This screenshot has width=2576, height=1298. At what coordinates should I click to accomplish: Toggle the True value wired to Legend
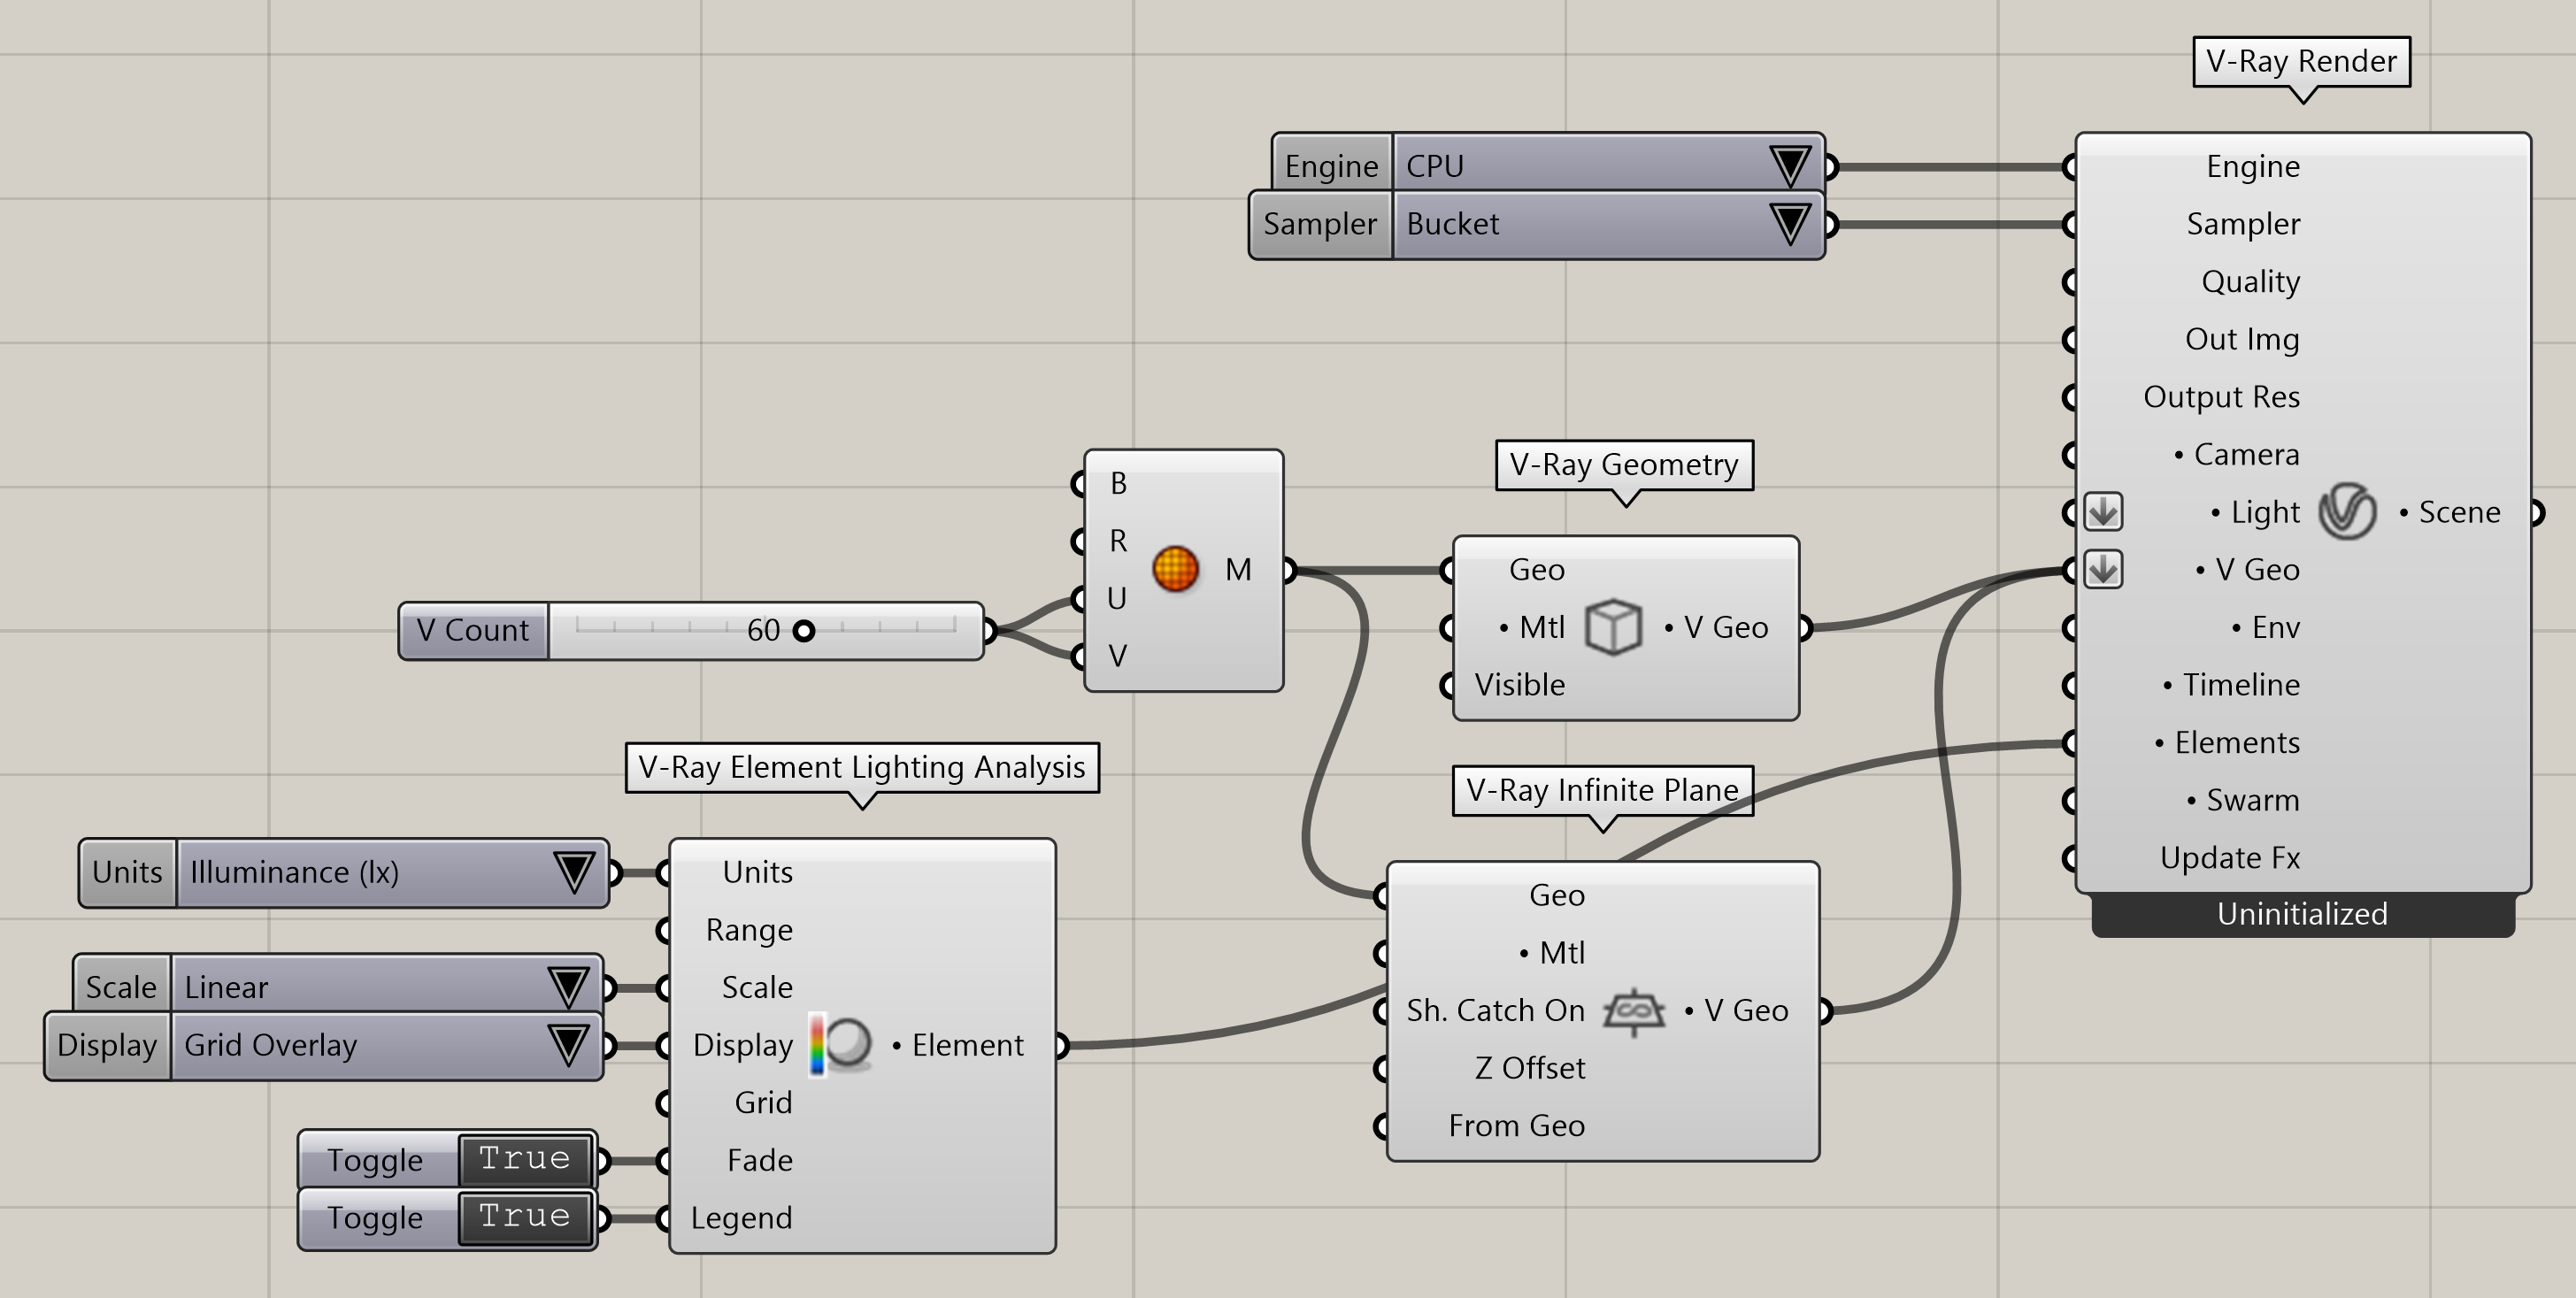point(525,1217)
